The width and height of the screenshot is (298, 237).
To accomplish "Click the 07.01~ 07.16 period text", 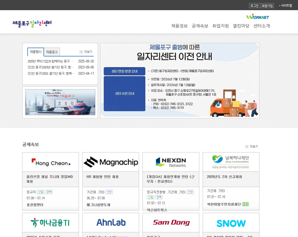I will tap(216, 197).
